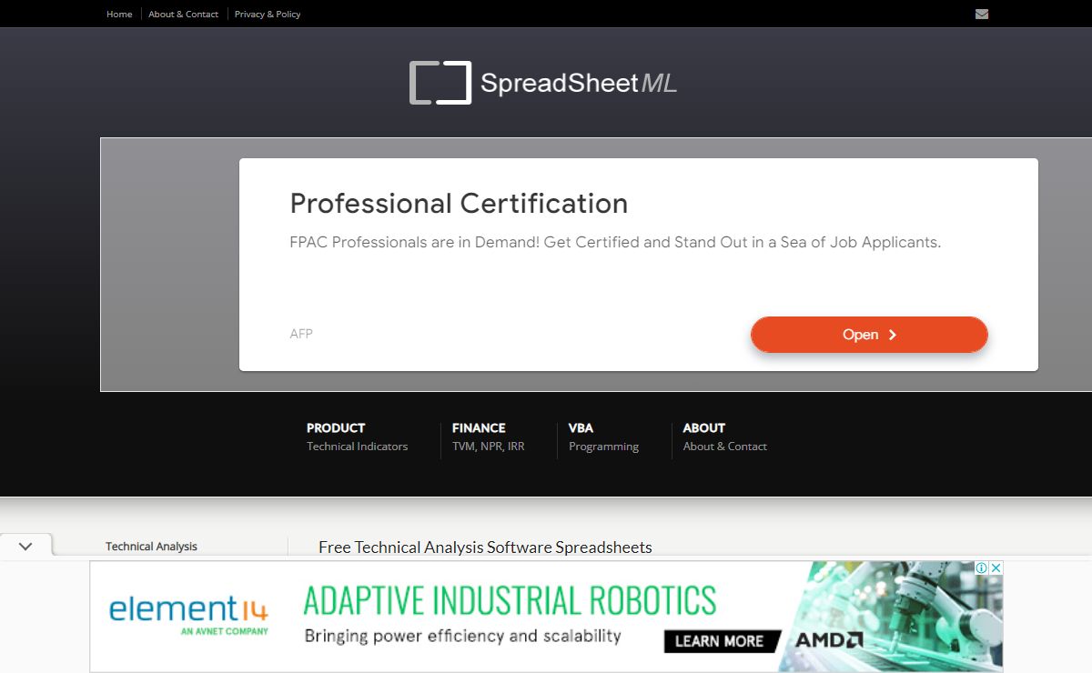Click the SpreadSheetML logo
Viewport: 1092px width, 673px height.
[543, 83]
